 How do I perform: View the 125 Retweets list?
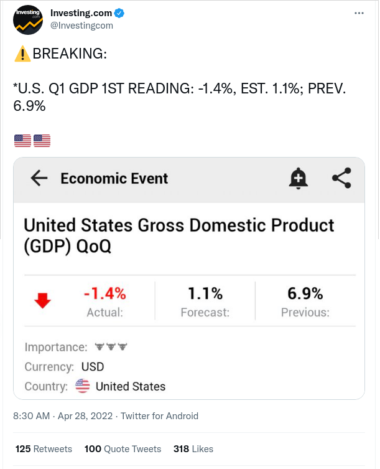point(44,449)
